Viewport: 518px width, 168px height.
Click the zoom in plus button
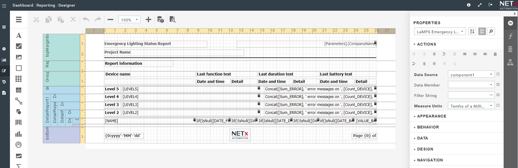148,19
